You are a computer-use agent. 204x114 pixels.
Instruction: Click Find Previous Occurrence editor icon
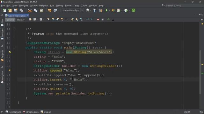point(53,19)
